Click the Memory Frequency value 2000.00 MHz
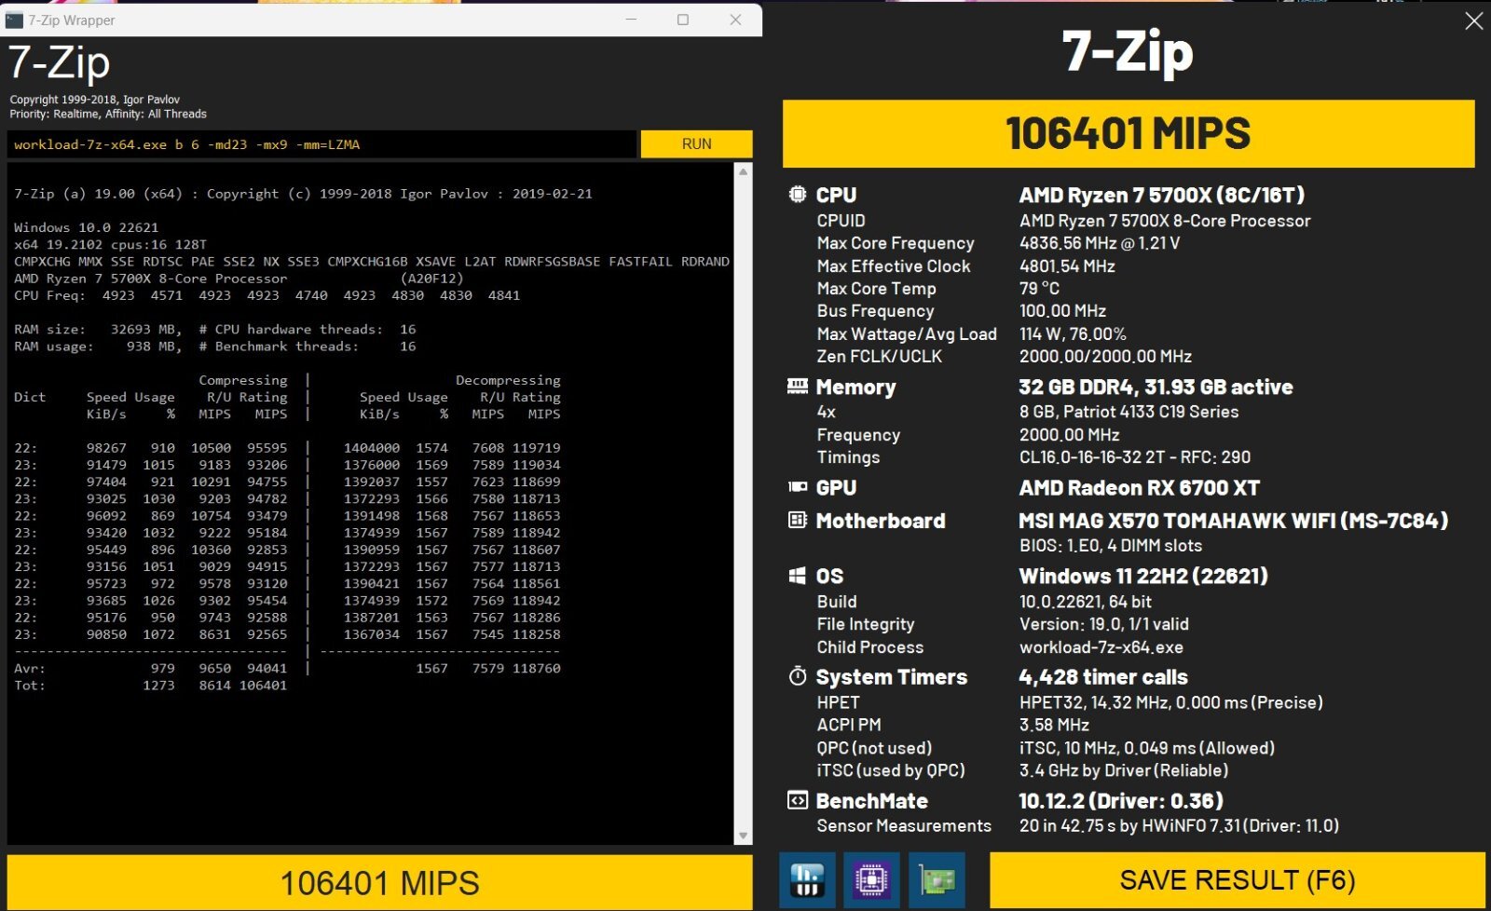This screenshot has height=911, width=1491. click(1069, 435)
